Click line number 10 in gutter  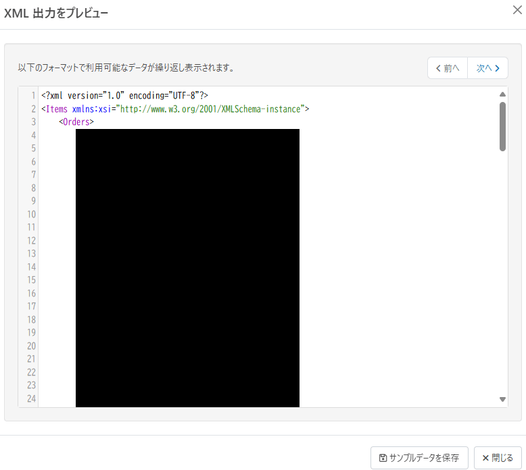pos(32,214)
